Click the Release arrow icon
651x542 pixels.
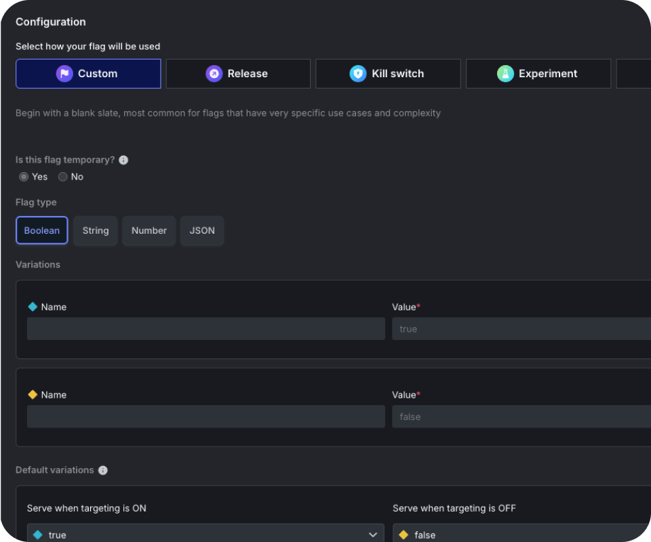[x=214, y=74]
